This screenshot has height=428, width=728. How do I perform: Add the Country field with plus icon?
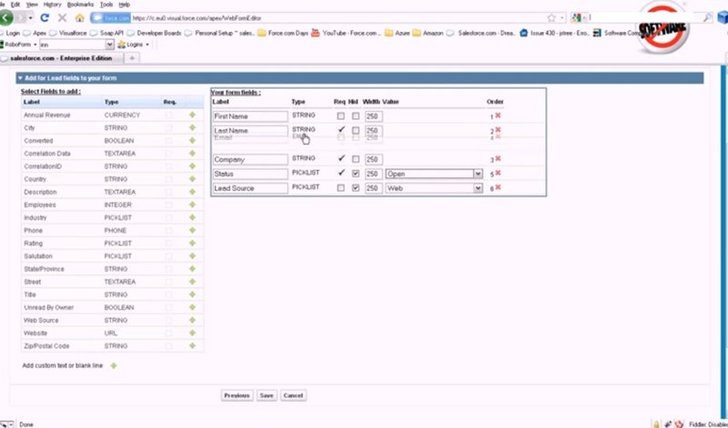point(192,179)
